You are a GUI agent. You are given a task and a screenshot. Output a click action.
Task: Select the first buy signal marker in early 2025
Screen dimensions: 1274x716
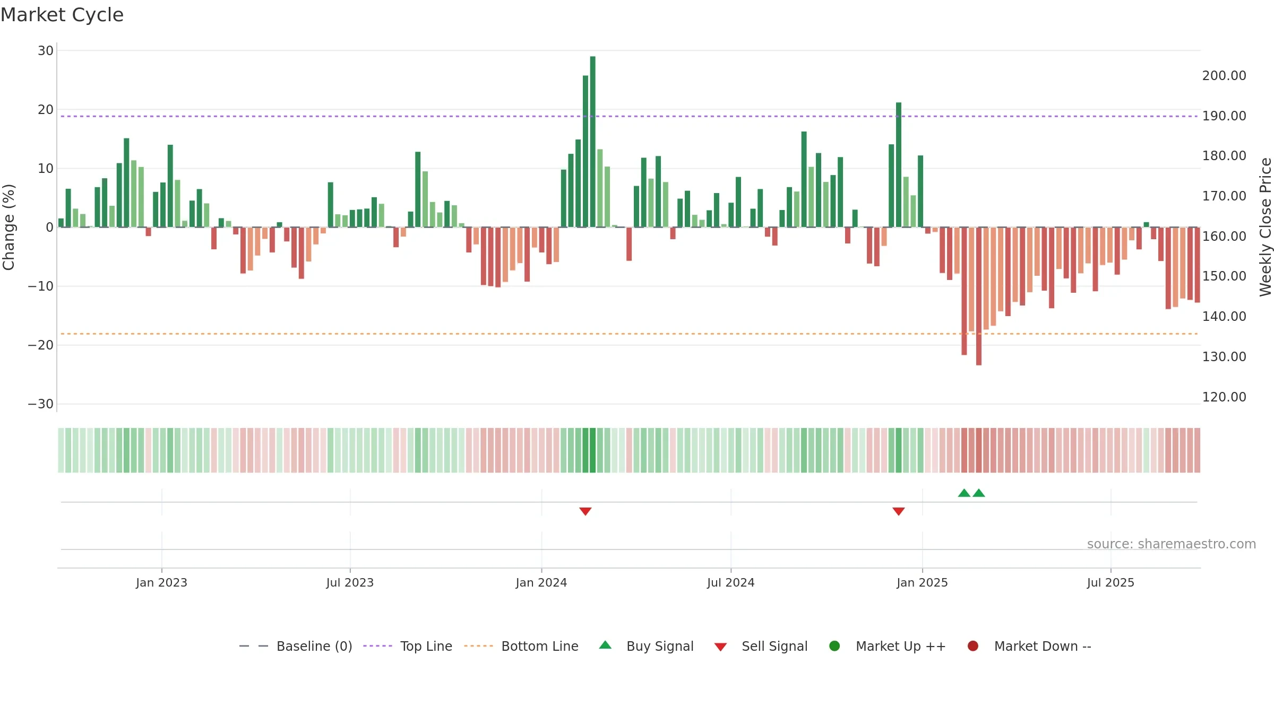click(x=964, y=493)
